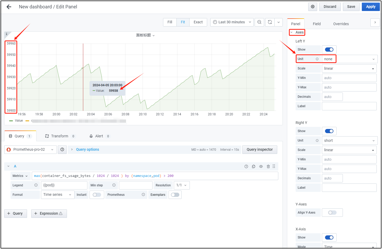This screenshot has width=382, height=249.
Task: Open the Query inspector
Action: (x=259, y=150)
